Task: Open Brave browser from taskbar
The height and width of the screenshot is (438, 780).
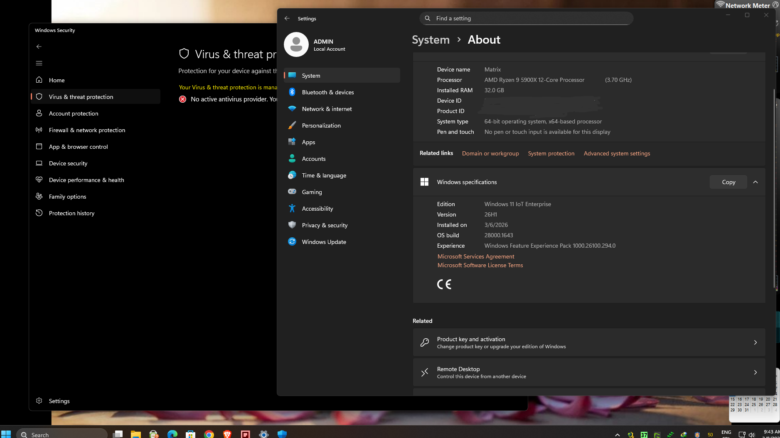Action: [x=227, y=434]
